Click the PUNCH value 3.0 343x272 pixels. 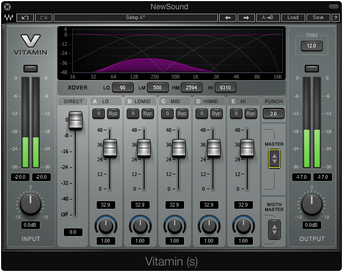click(274, 113)
